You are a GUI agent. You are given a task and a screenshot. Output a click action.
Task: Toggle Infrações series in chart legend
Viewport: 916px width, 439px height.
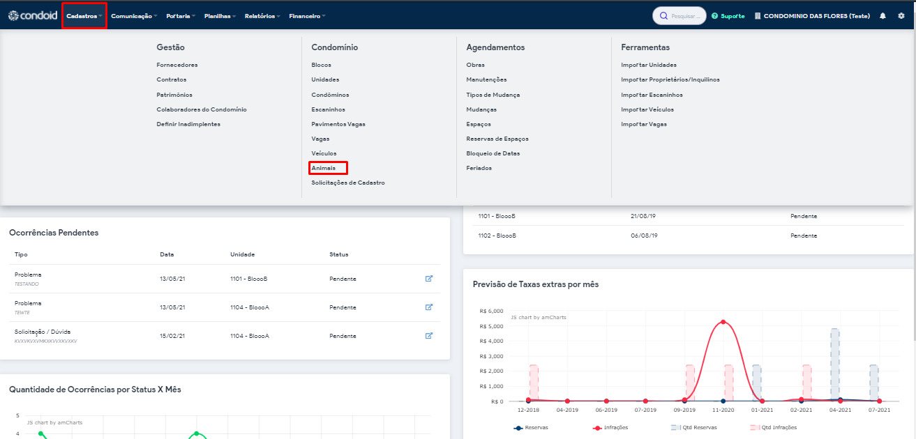click(610, 427)
